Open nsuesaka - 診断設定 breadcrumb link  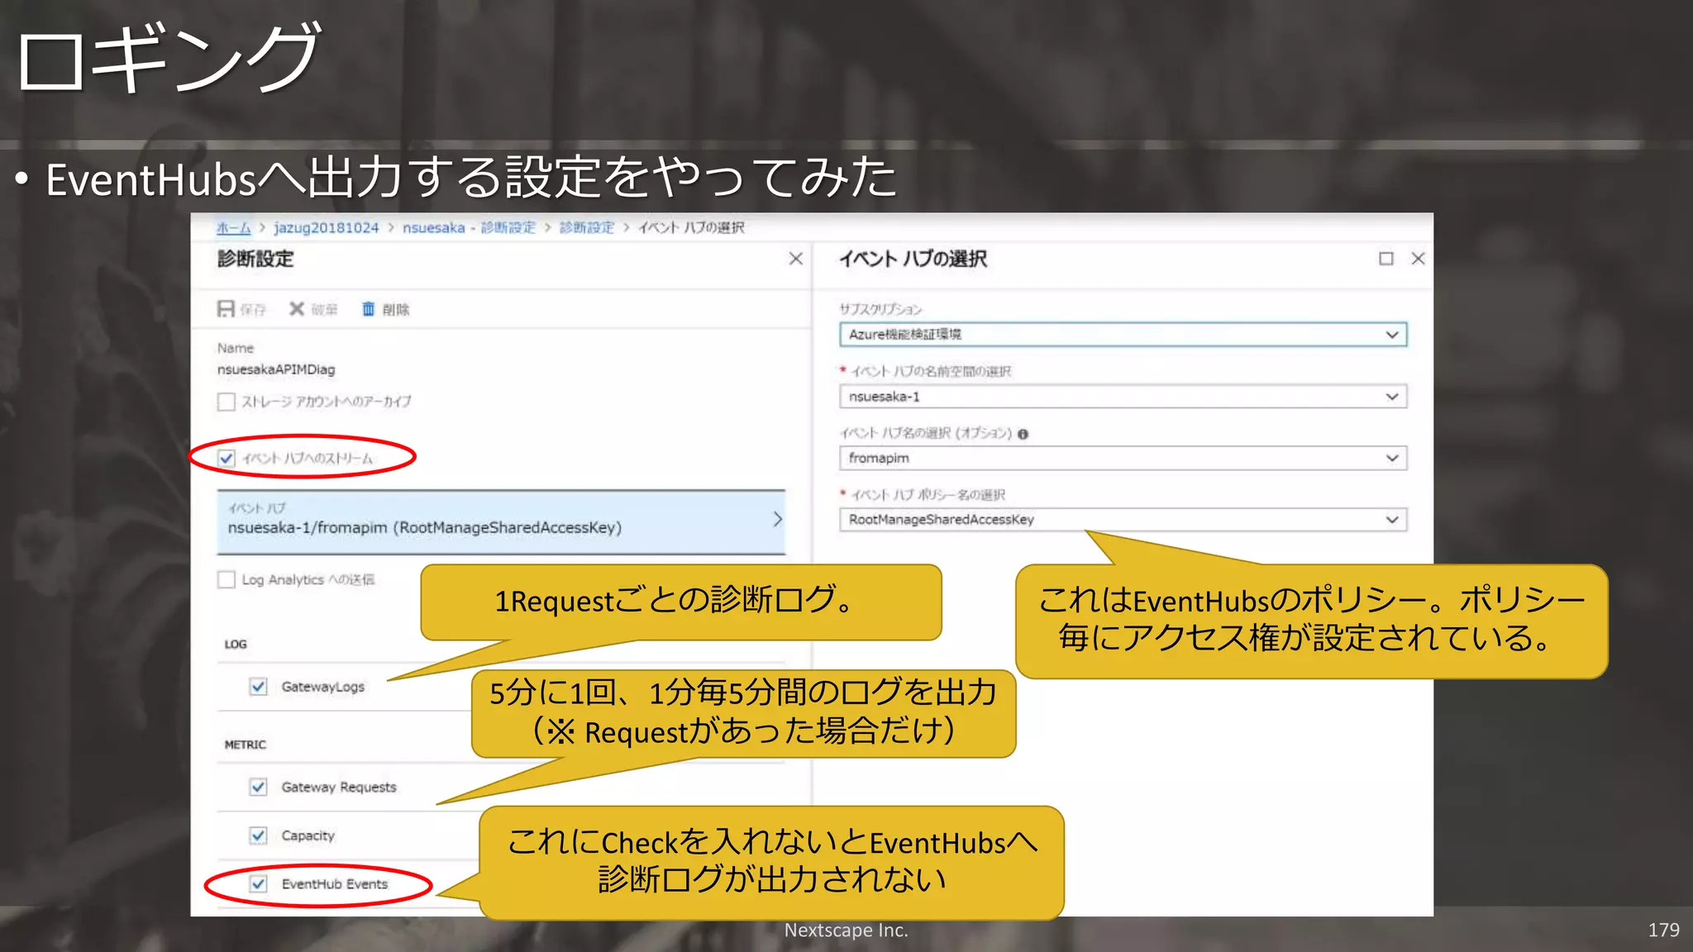pyautogui.click(x=469, y=227)
